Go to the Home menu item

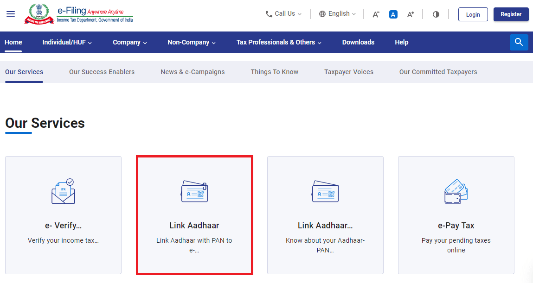coord(13,43)
